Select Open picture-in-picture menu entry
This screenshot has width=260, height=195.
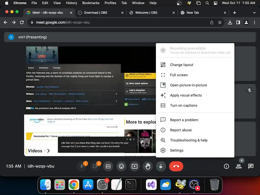(x=195, y=85)
